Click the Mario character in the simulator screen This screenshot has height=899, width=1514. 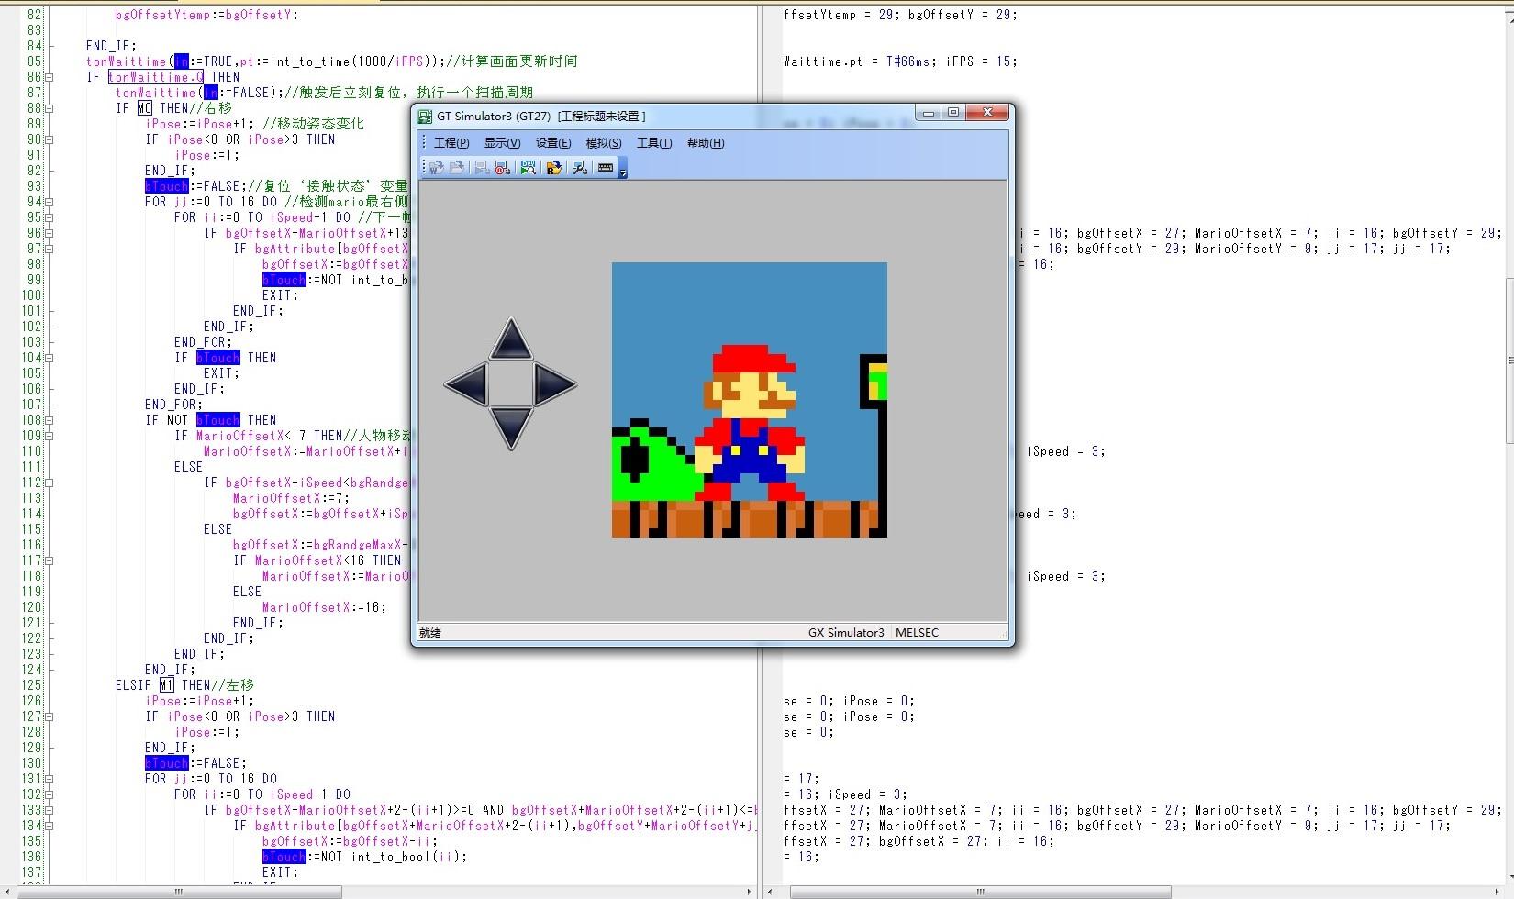click(750, 423)
